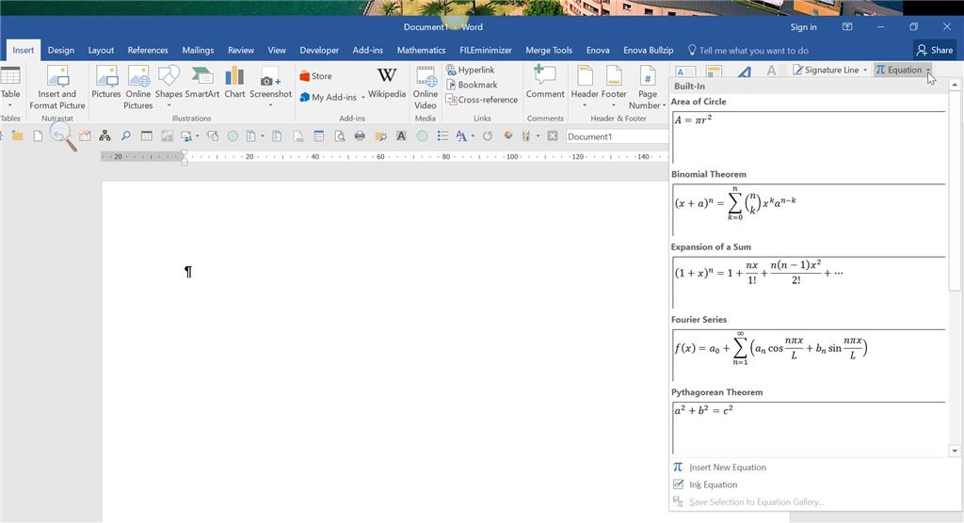Screen dimensions: 964x523
Task: Click the yellow folder icon in quick toolbar
Action: point(17,136)
